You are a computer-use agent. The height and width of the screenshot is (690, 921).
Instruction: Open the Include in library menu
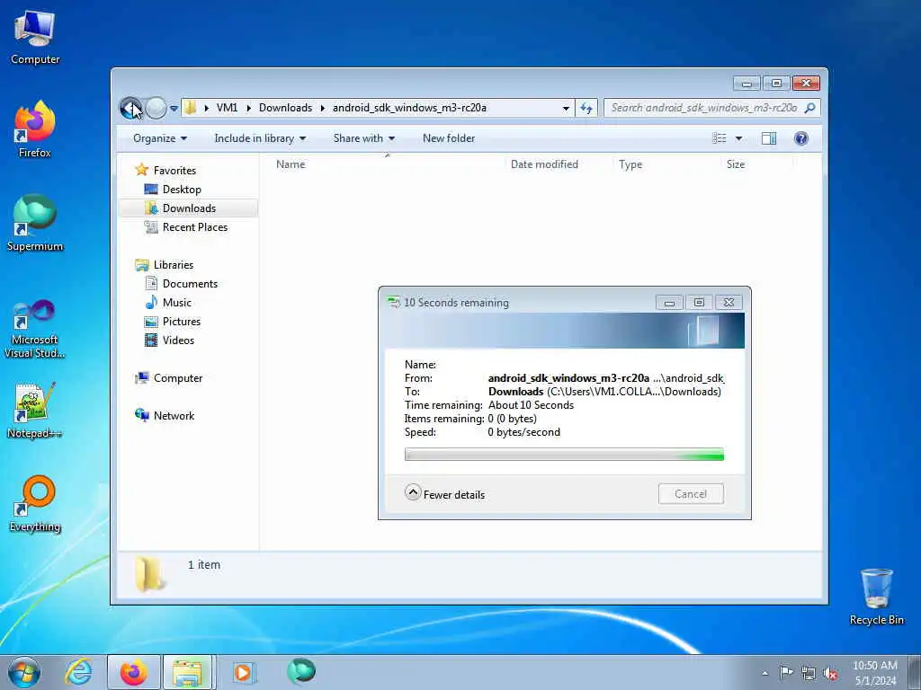coord(260,138)
